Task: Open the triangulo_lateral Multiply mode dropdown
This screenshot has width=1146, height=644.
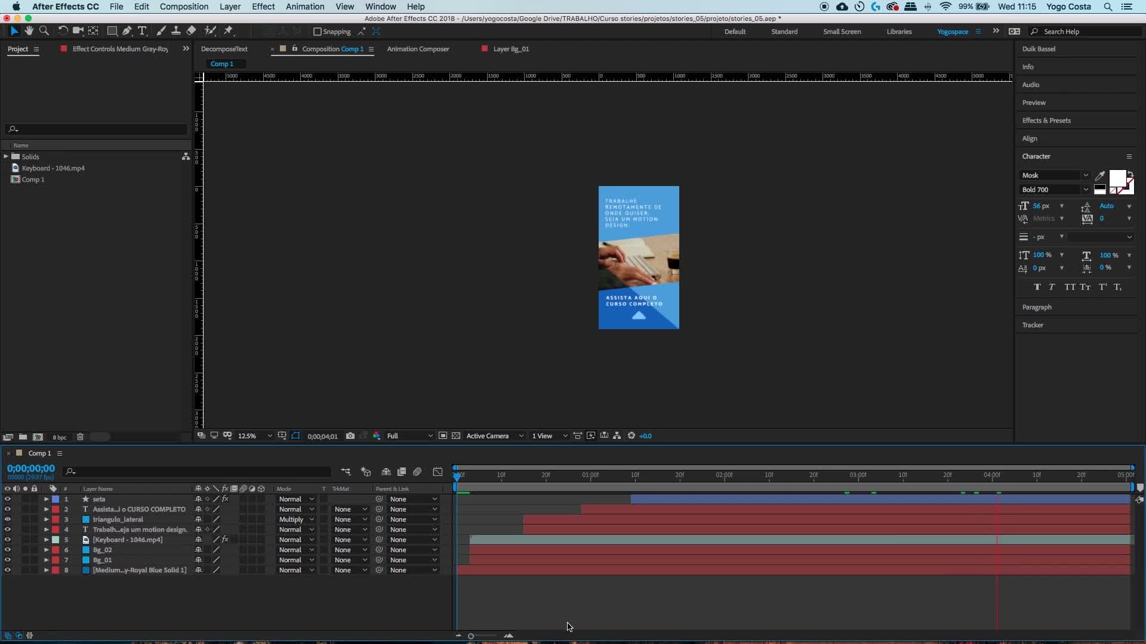Action: [296, 519]
